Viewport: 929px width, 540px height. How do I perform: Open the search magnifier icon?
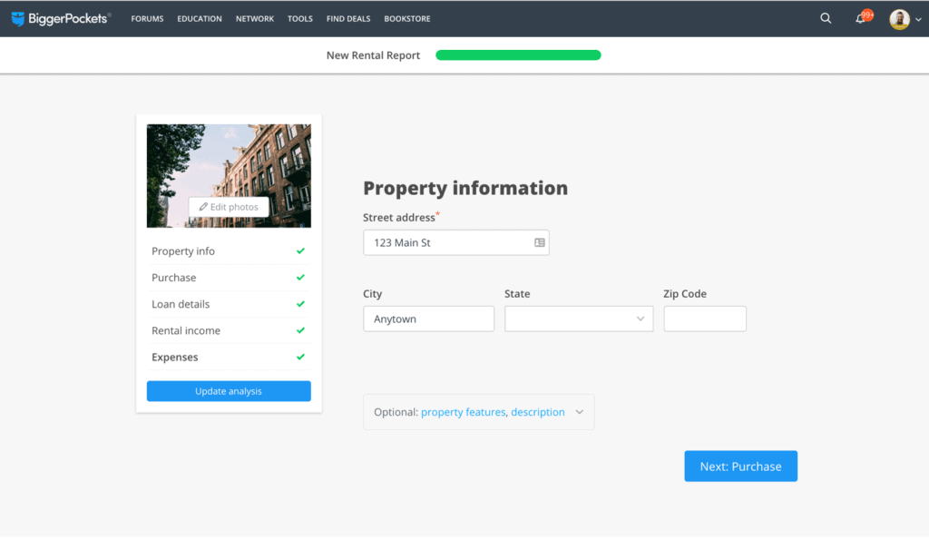826,18
